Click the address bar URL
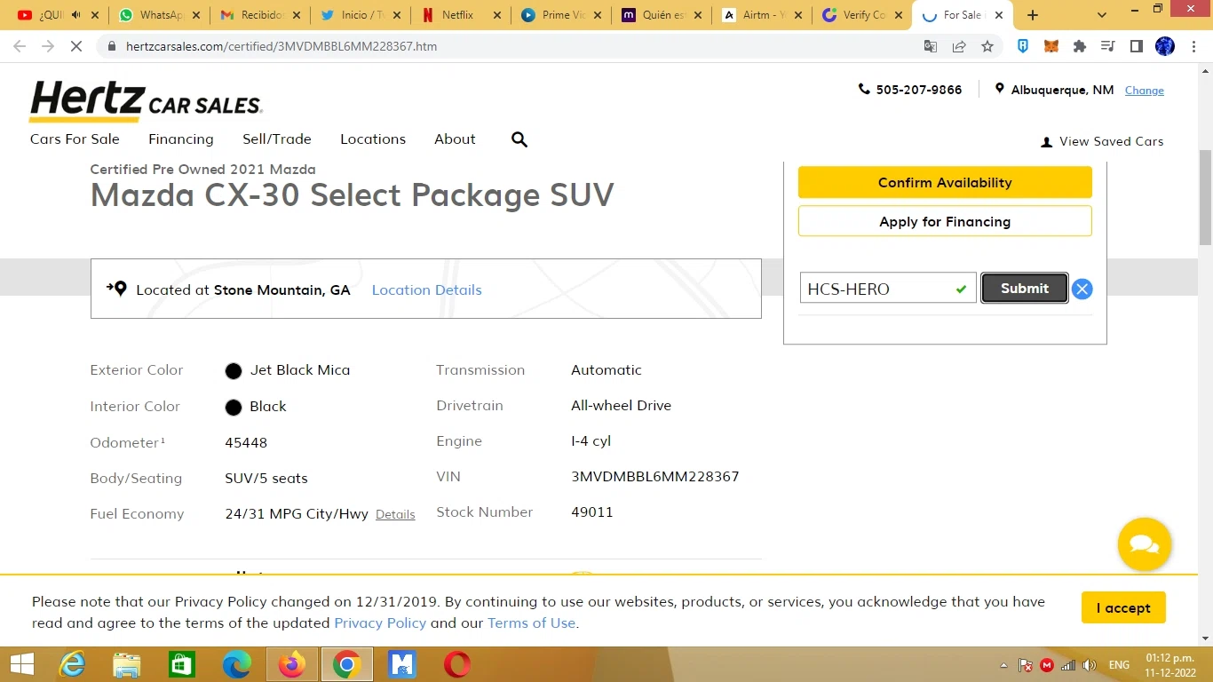 pos(281,46)
